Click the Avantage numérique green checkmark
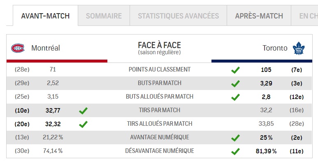The height and width of the screenshot is (164, 318). [x=235, y=138]
